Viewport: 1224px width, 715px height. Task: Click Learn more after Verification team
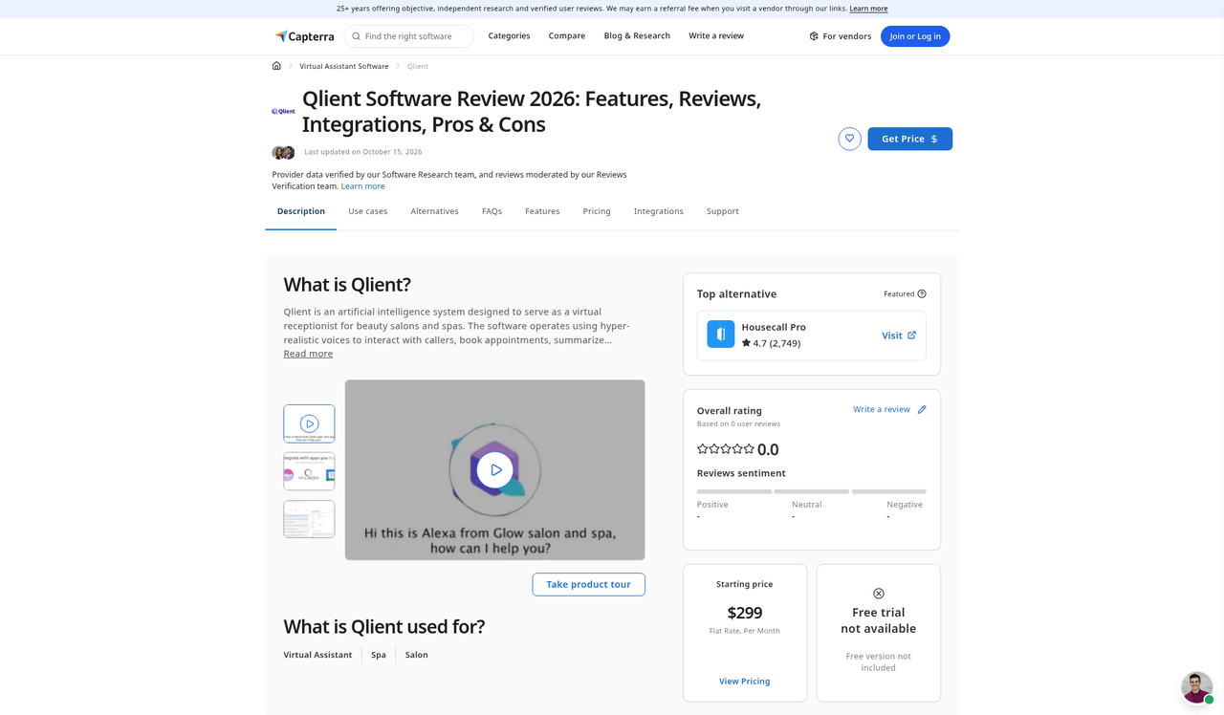pyautogui.click(x=363, y=186)
